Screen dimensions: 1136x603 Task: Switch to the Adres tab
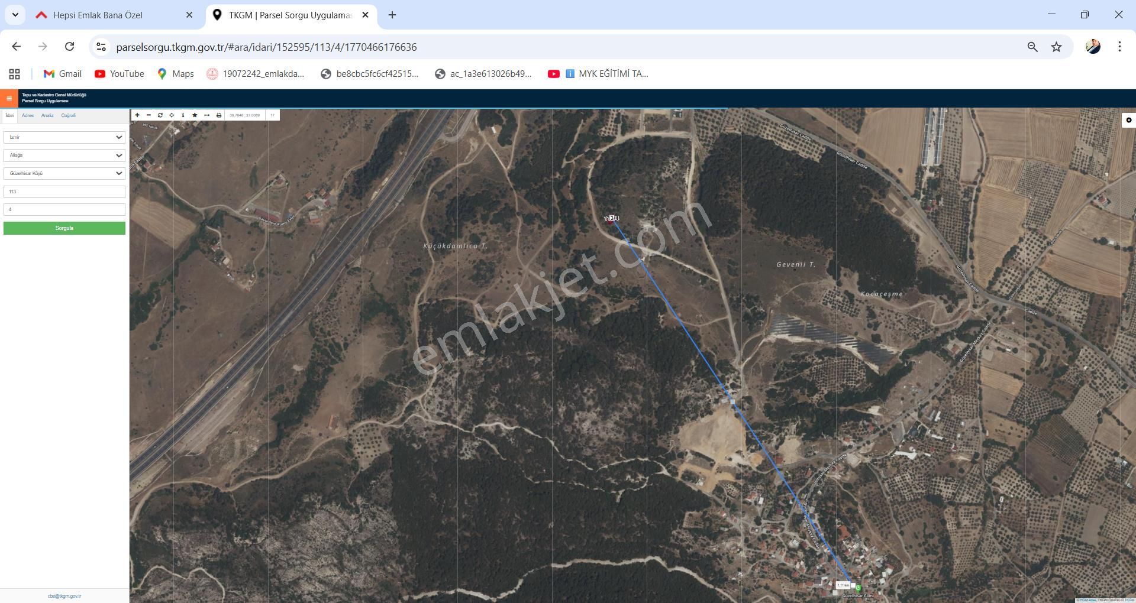pos(28,116)
